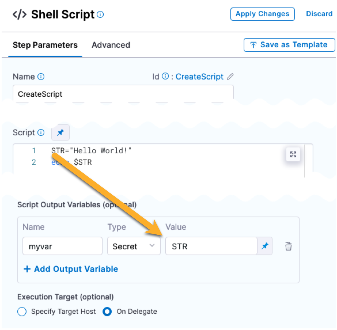The height and width of the screenshot is (330, 337).
Task: Click the Shell Script info icon
Action: pyautogui.click(x=100, y=15)
